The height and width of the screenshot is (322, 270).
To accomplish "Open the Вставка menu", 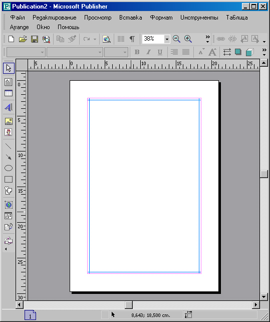I will 131,18.
